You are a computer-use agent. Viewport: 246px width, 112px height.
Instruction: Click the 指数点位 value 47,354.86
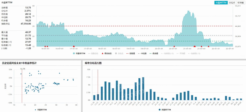click(x=26, y=24)
